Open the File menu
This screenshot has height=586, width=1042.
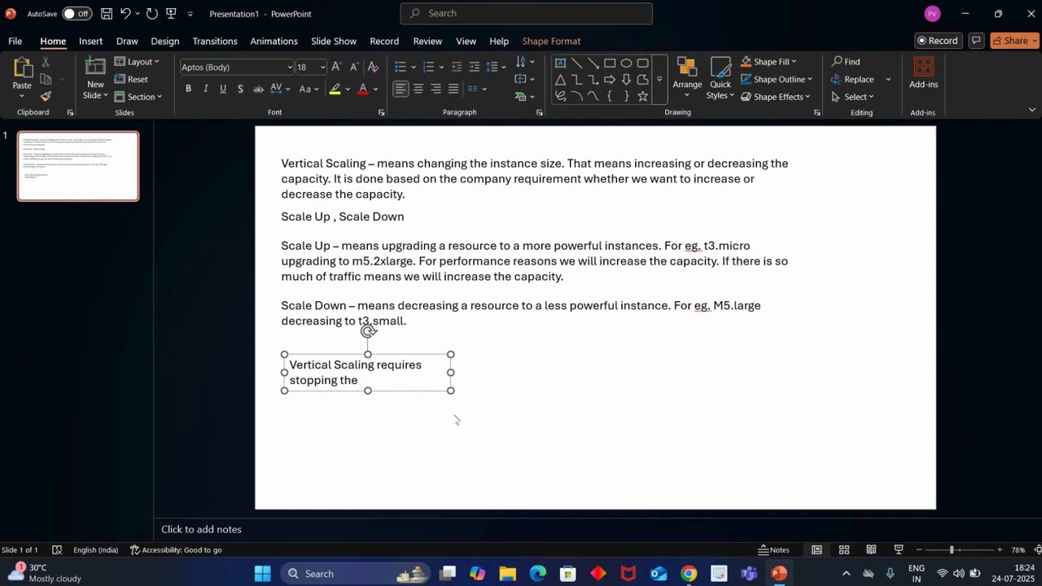click(x=15, y=41)
